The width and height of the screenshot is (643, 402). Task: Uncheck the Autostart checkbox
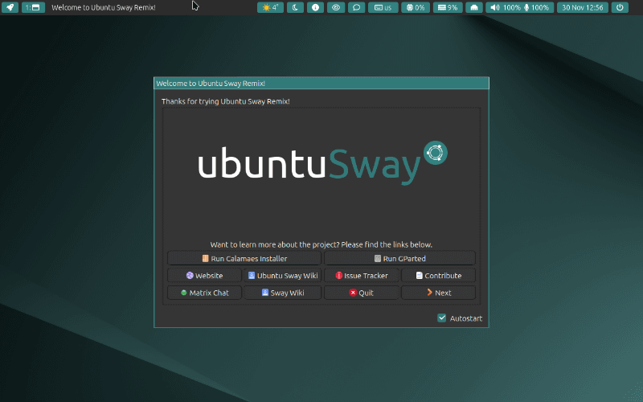(441, 318)
